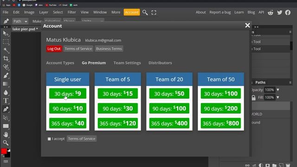Switch to Team Settings tab

point(127,63)
